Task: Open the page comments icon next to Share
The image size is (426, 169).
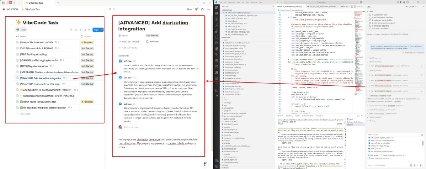Action: click(x=197, y=9)
